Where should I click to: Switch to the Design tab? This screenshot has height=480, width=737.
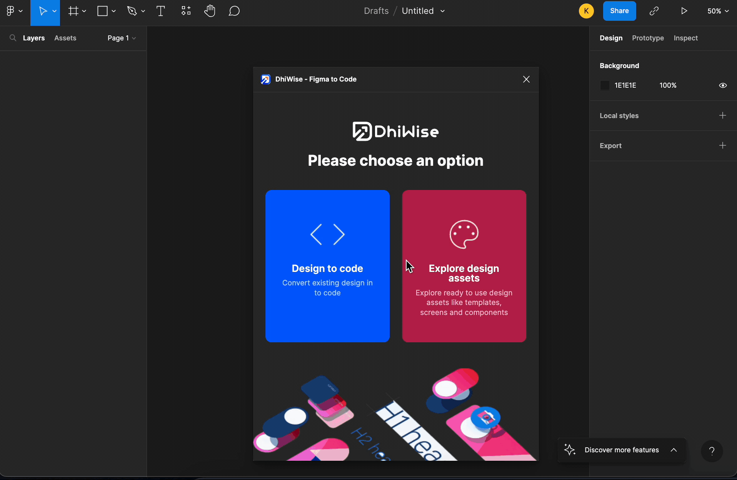[611, 38]
